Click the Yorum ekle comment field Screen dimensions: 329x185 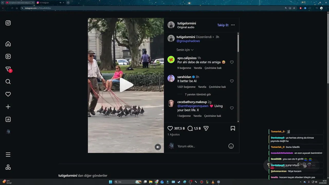tap(201, 146)
